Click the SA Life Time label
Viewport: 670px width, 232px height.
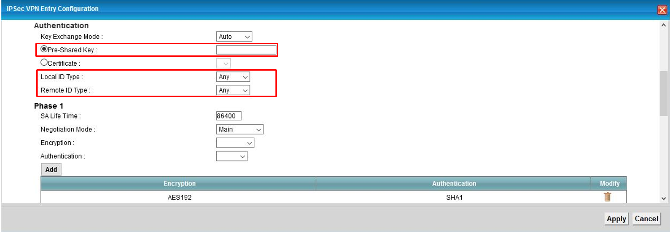(60, 116)
